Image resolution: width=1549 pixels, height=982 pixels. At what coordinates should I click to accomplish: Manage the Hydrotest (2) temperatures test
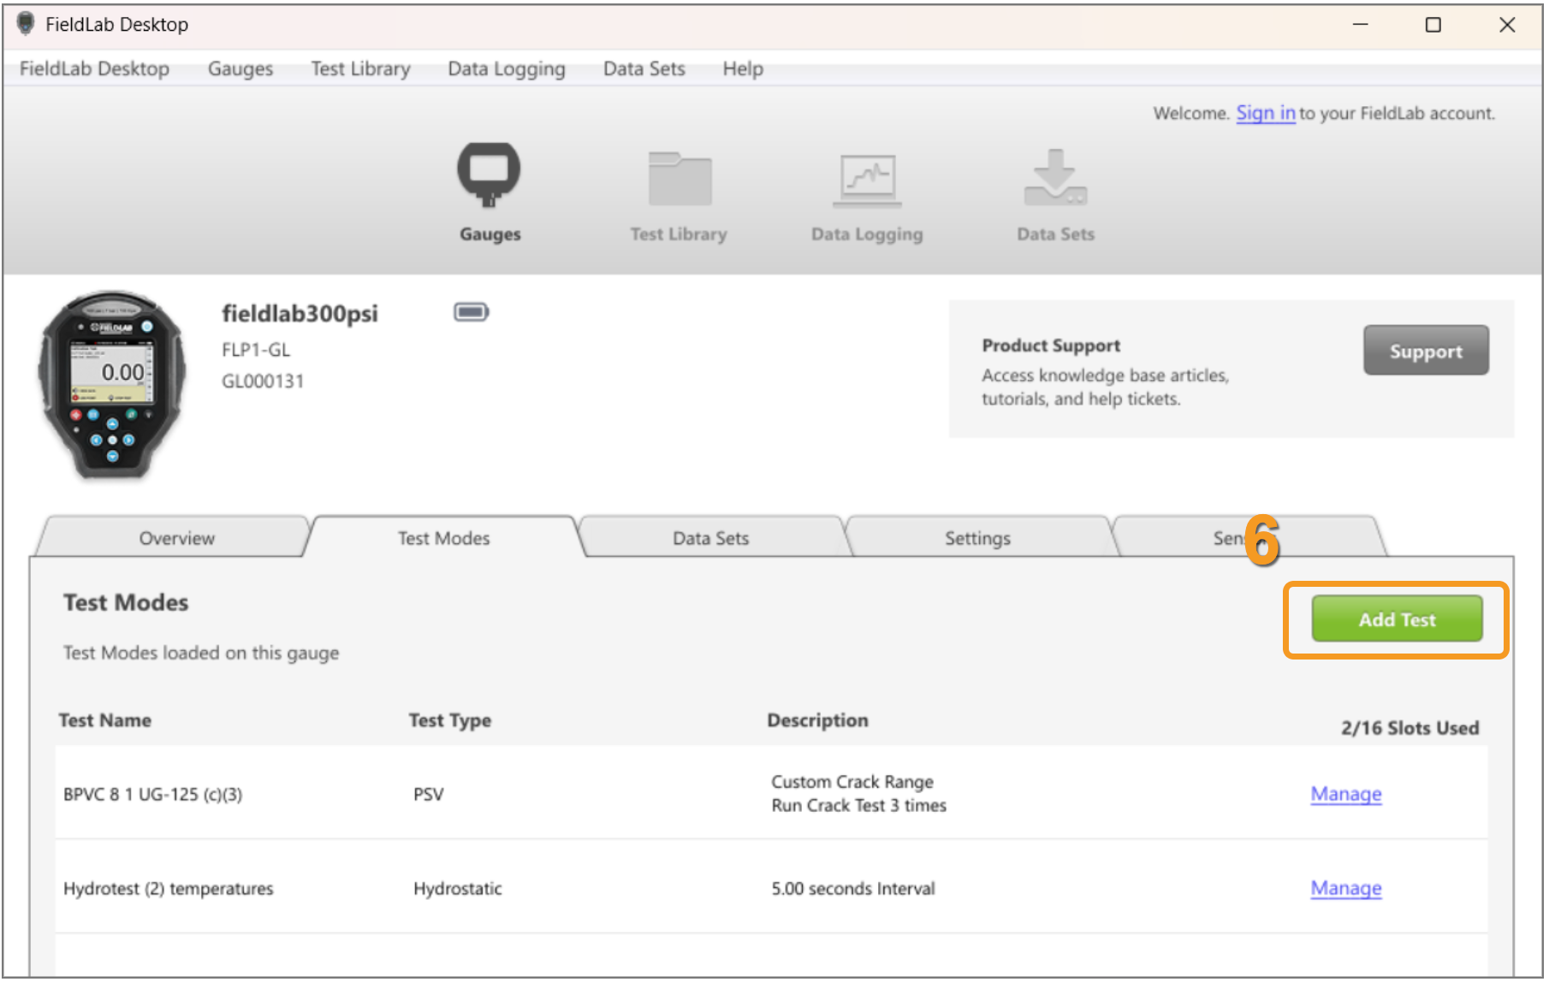point(1346,888)
